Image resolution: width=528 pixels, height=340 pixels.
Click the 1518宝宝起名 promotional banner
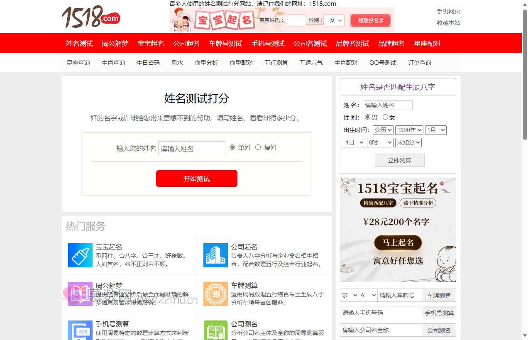[x=398, y=229]
